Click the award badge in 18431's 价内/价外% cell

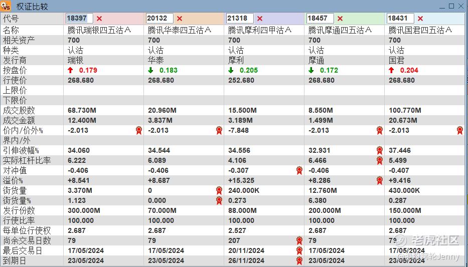pos(460,130)
